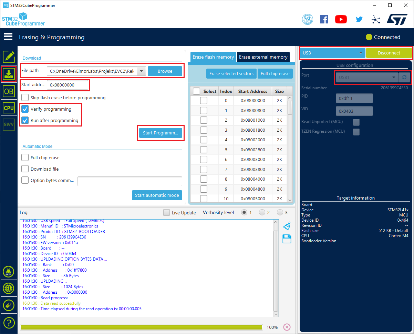This screenshot has width=414, height=334.
Task: Click the hamburger menu icon
Action: pyautogui.click(x=8, y=37)
